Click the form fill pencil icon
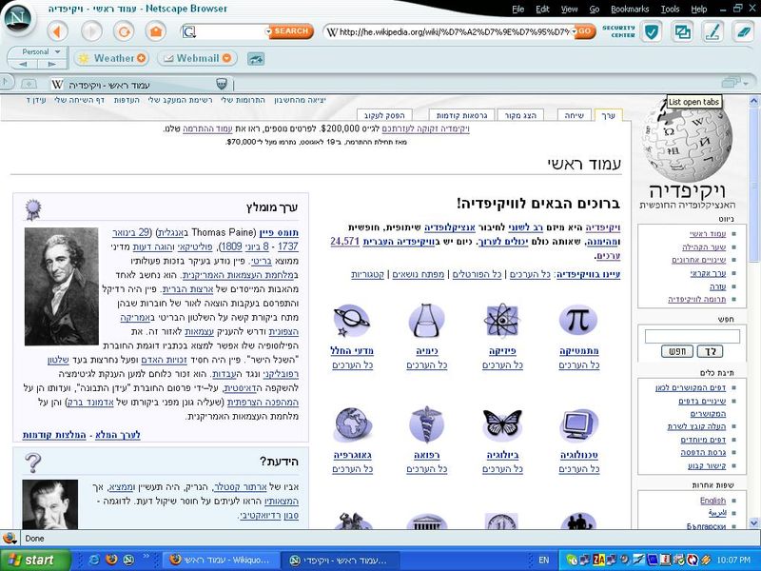This screenshot has height=571, width=761. tap(712, 32)
